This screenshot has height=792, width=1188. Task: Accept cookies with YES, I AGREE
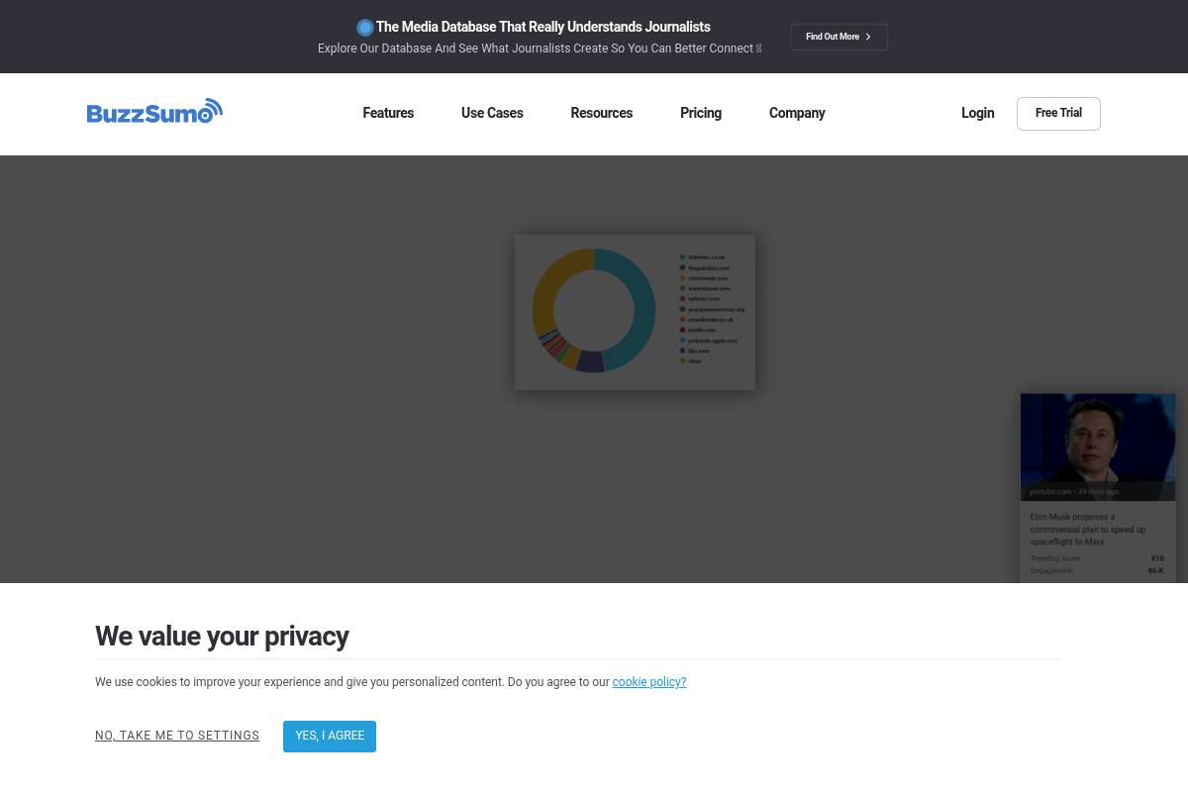330,736
